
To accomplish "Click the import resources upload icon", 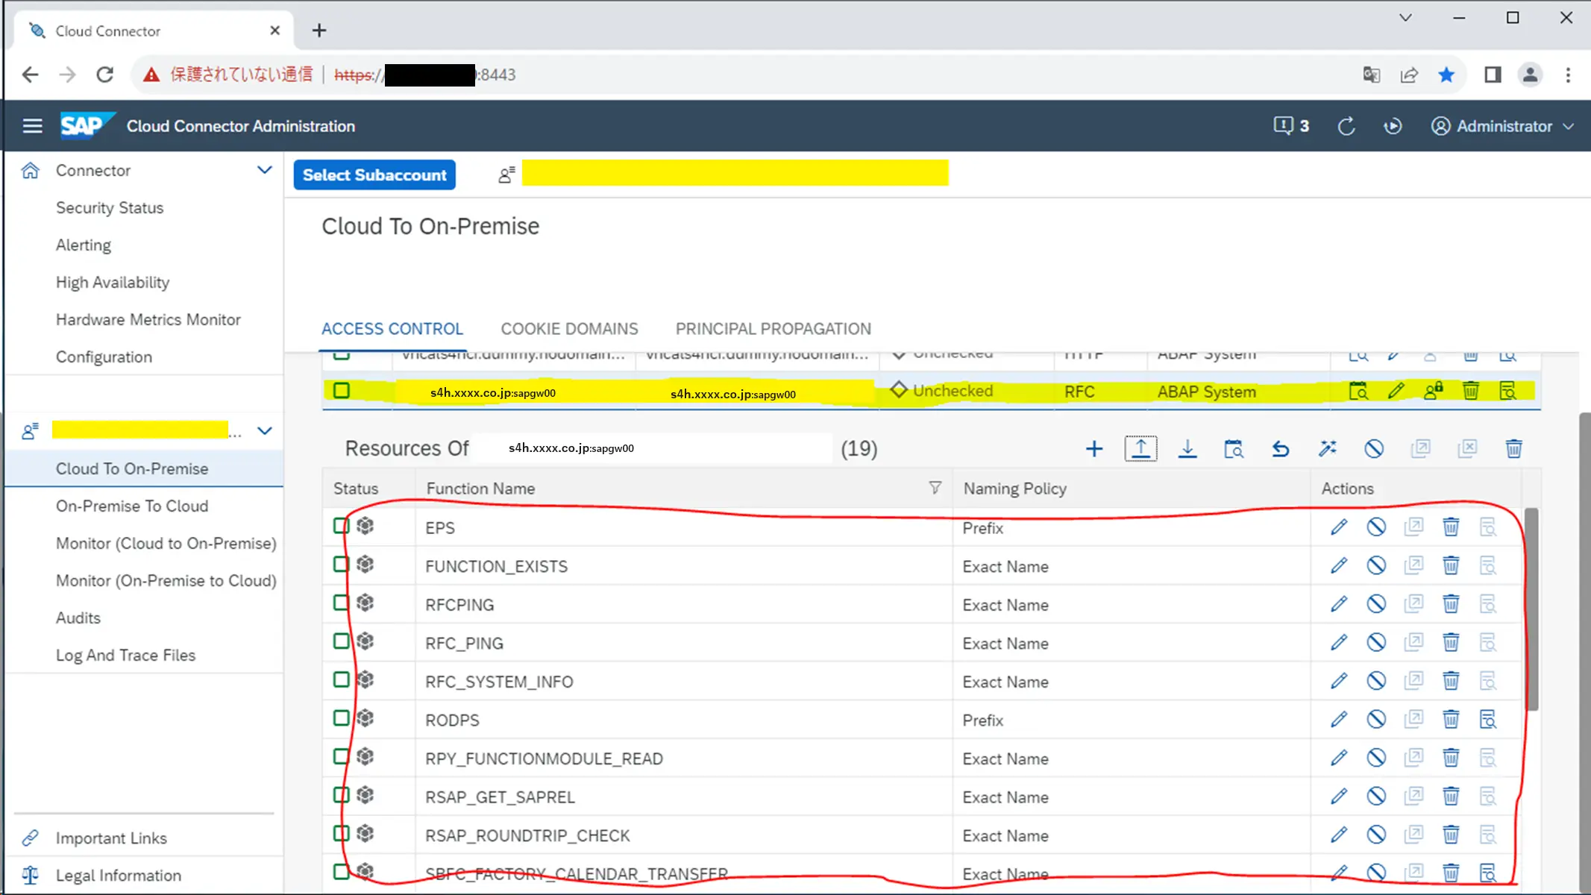I will click(1140, 449).
